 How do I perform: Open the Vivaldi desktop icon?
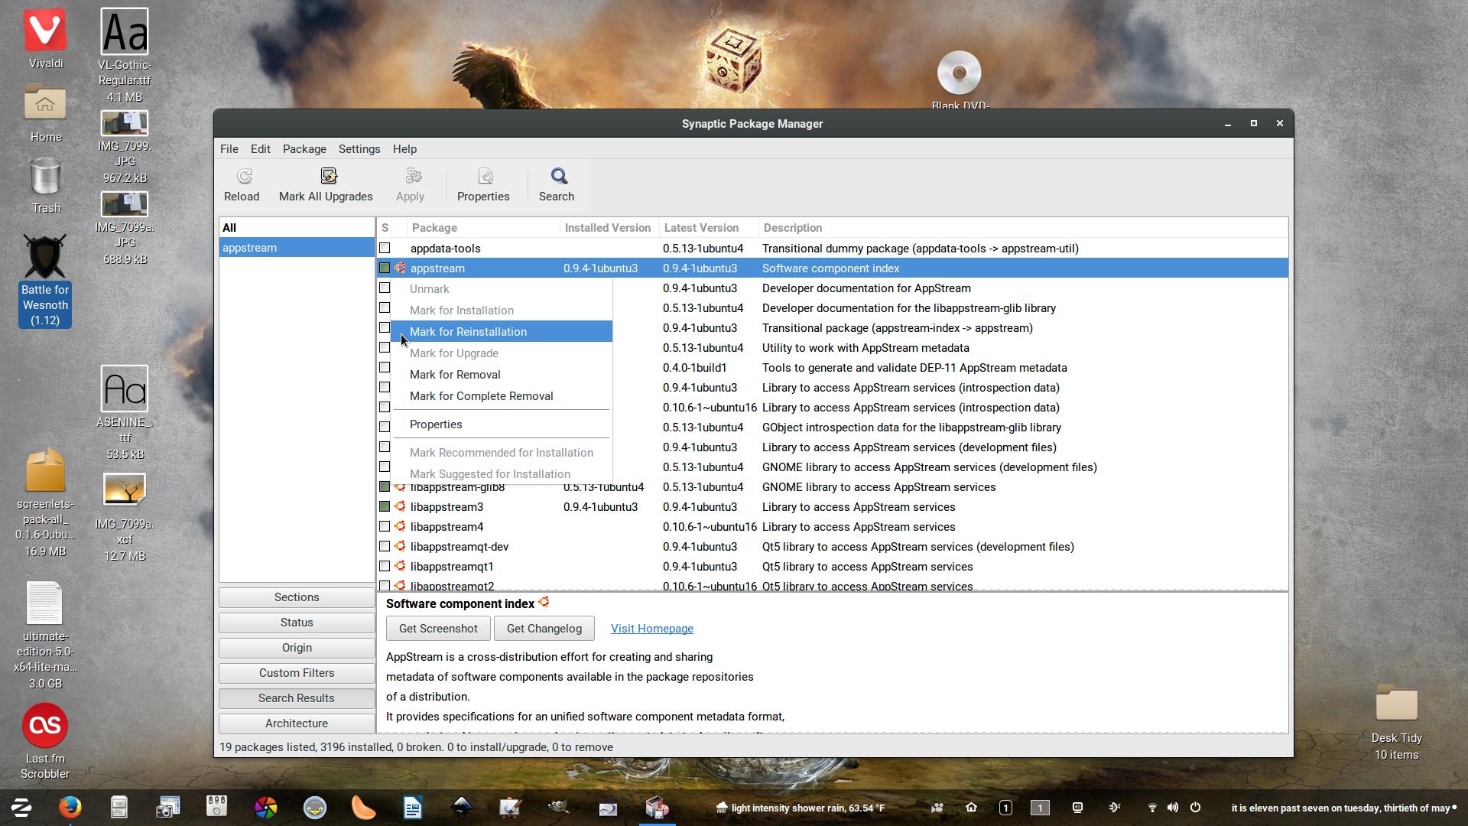point(44,31)
